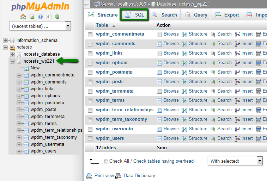
Task: Expand wpdm_commentmeta in navigation tree
Action: click(19, 75)
